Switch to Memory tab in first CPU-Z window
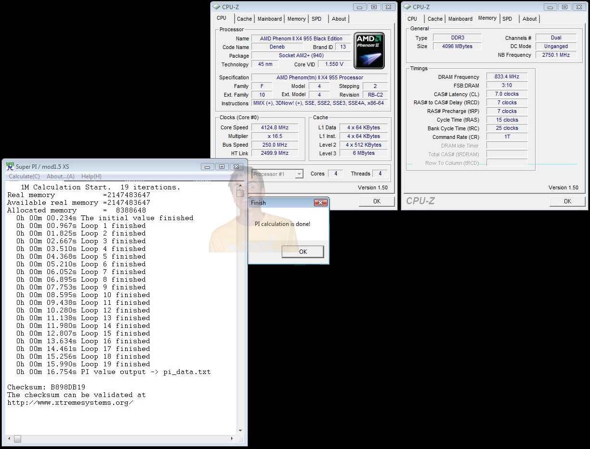Viewport: 590px width, 449px height. pos(296,19)
